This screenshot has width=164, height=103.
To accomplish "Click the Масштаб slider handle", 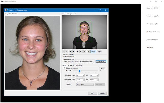I will pyautogui.click(x=79, y=71).
